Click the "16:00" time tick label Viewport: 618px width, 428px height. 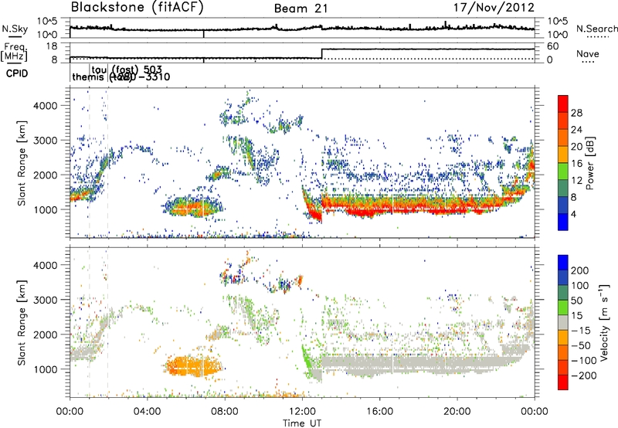[380, 412]
